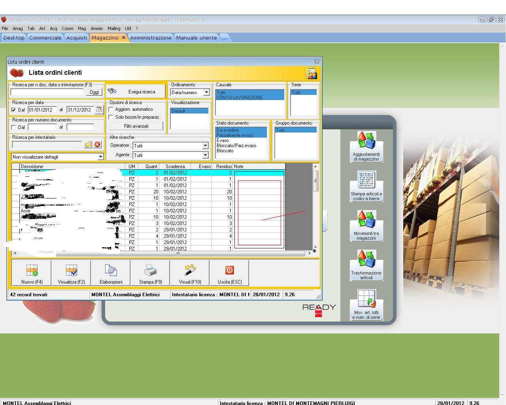Image resolution: width=506 pixels, height=405 pixels.
Task: Click horizontal scrollbar of orders grid
Action: [x=162, y=254]
